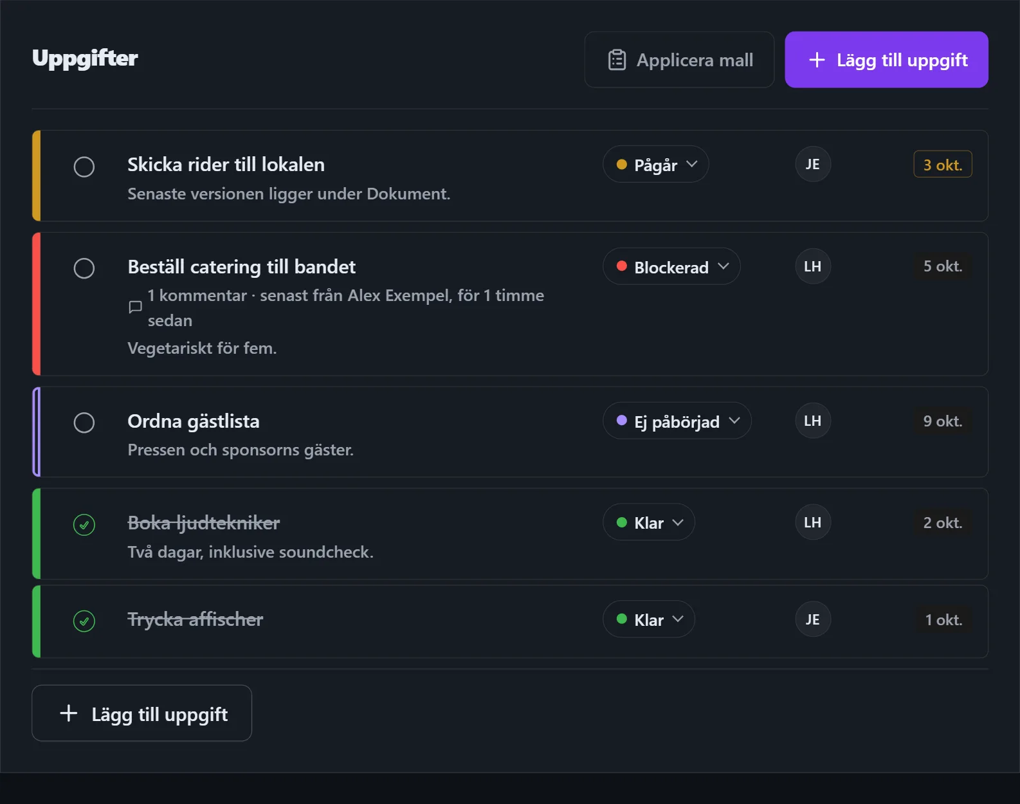Check off Ordna gästlista task circle

tap(84, 423)
